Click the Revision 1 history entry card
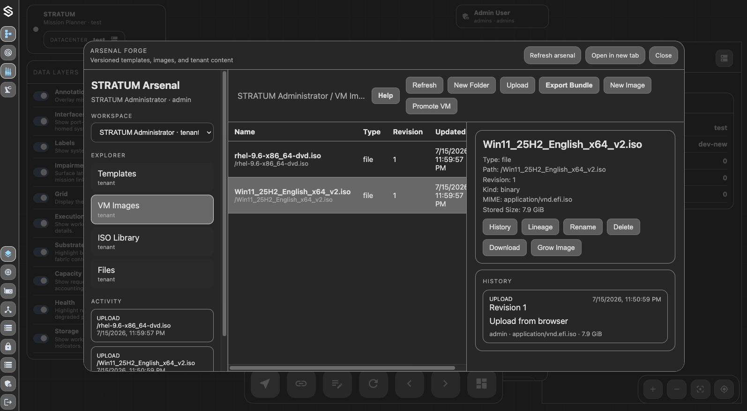This screenshot has height=411, width=747. [x=575, y=316]
